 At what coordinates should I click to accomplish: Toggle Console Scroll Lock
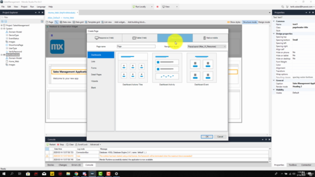click(x=81, y=145)
